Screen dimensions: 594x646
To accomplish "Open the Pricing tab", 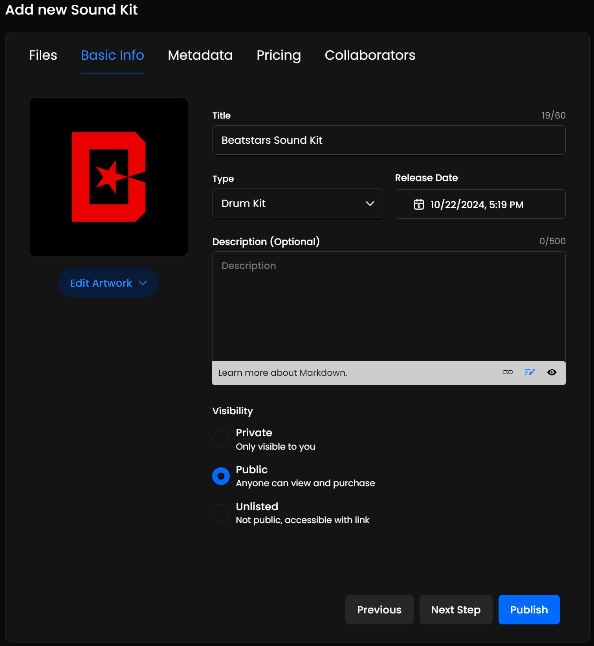I will click(x=279, y=55).
